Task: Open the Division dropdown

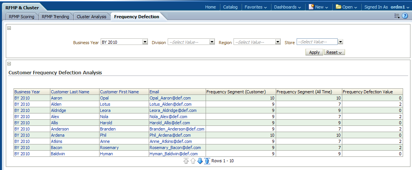Action: pos(212,42)
